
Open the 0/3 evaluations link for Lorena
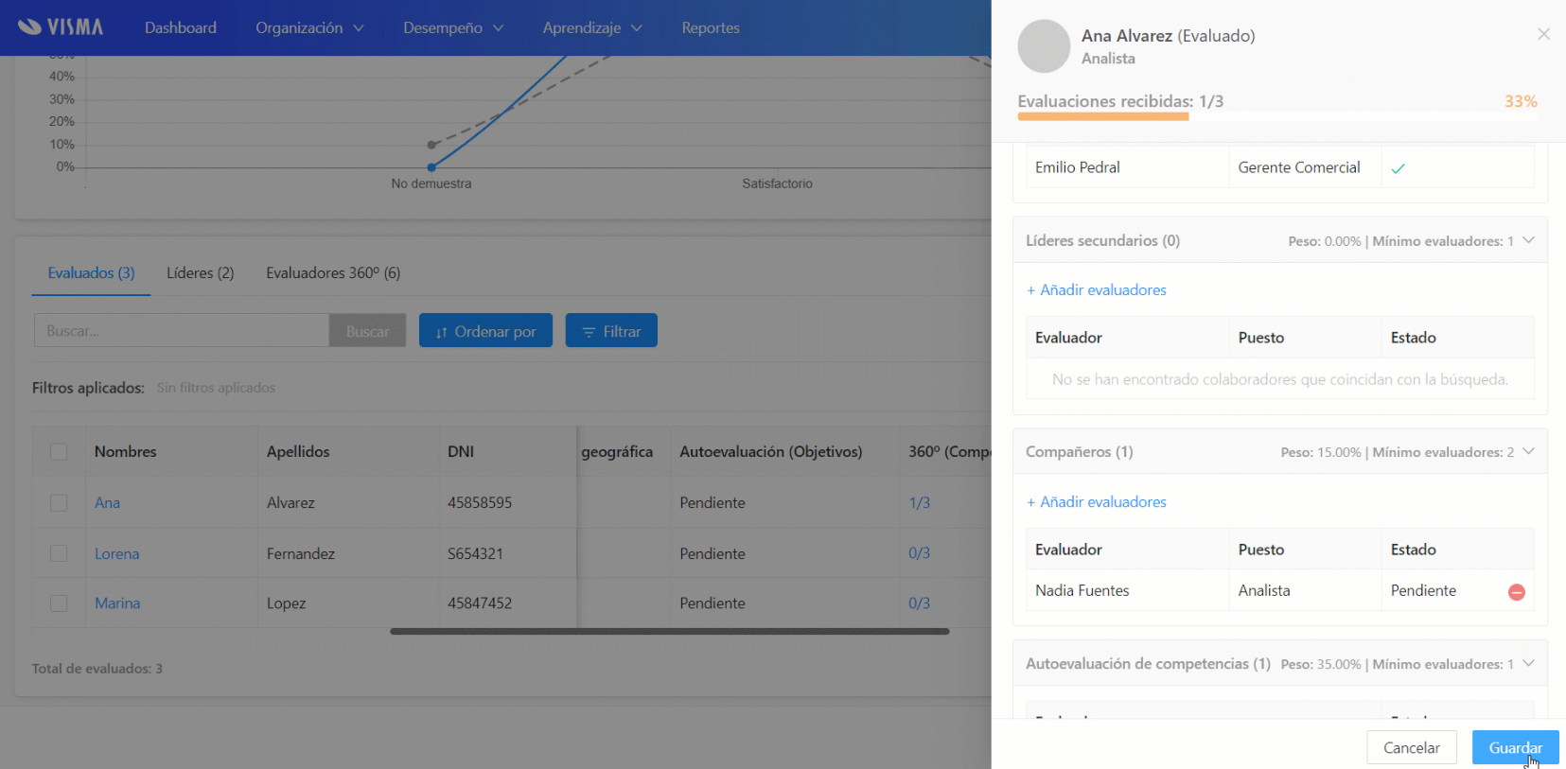919,553
